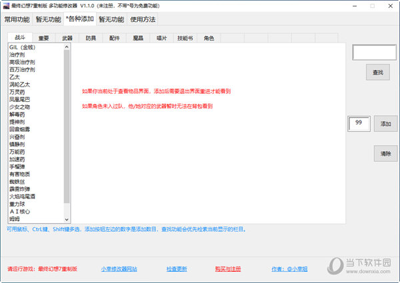The height and width of the screenshot is (283, 400).
Task: Open the 小幸修改器网站 link
Action: pyautogui.click(x=119, y=269)
